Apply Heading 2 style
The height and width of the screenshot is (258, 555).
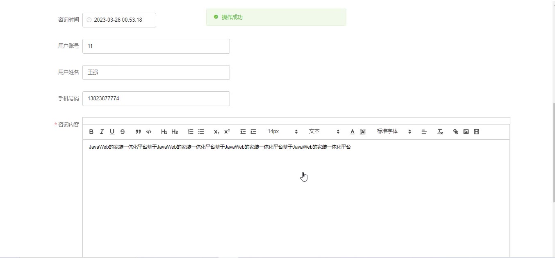click(175, 132)
